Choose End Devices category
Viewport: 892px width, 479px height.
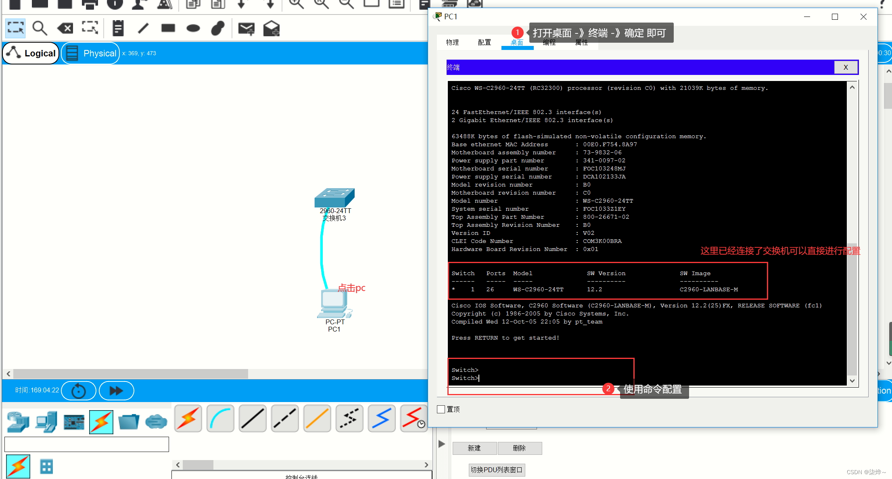coord(46,422)
